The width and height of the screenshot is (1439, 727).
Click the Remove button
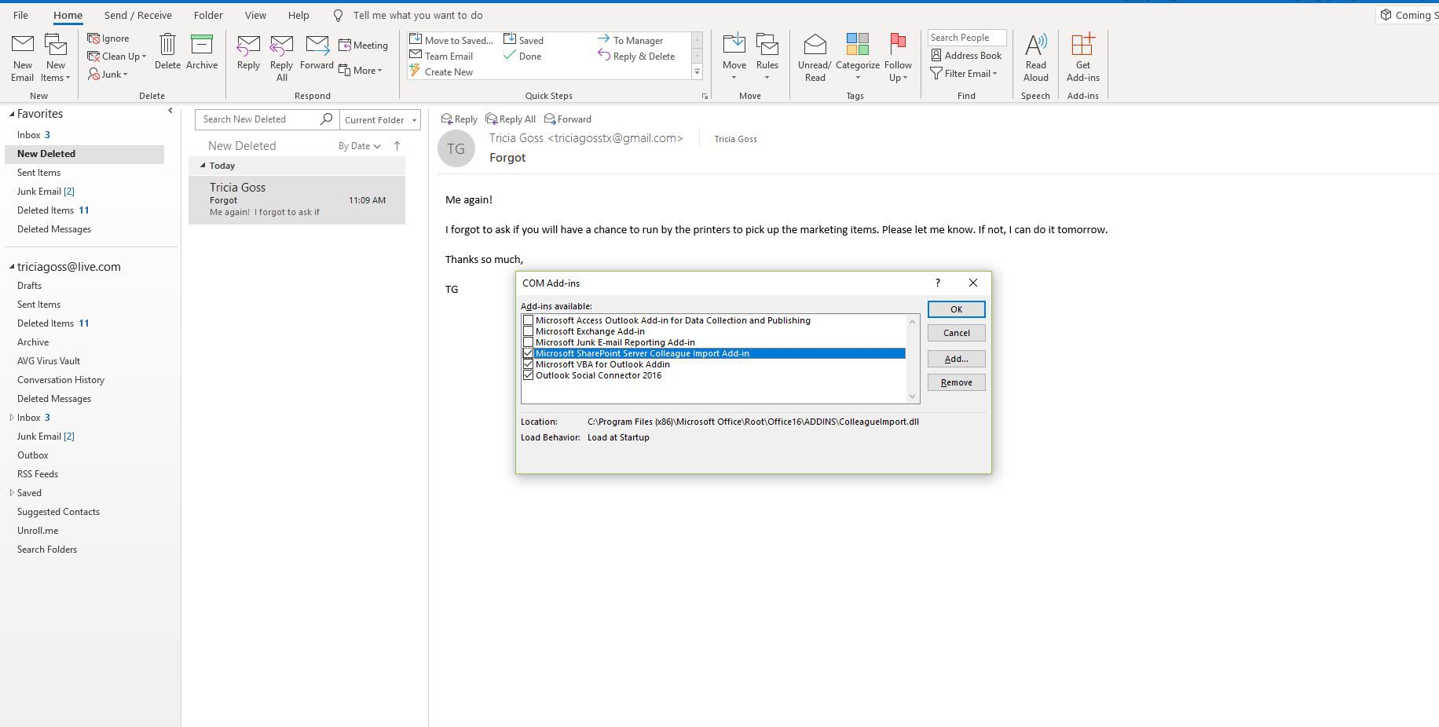click(956, 382)
